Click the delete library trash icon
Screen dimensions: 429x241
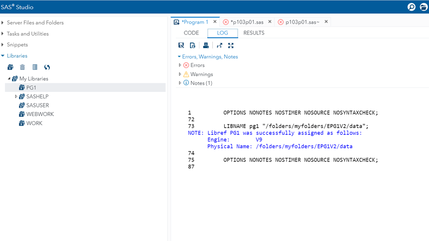(22, 67)
